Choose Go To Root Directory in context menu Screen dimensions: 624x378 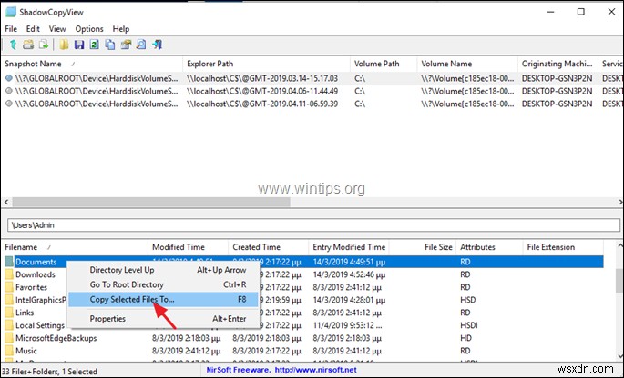pos(163,284)
